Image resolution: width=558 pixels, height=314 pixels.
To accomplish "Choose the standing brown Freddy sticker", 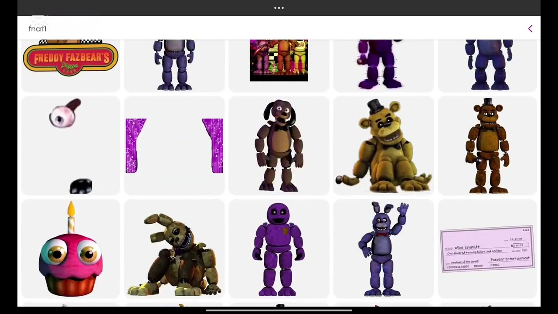I will pyautogui.click(x=487, y=146).
